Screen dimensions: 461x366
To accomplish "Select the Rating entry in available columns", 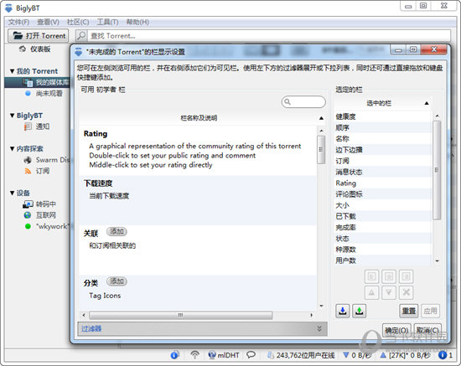I will coord(198,151).
